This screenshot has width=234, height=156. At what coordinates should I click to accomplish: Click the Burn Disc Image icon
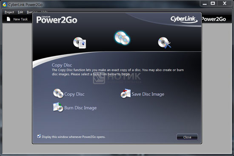point(58,107)
